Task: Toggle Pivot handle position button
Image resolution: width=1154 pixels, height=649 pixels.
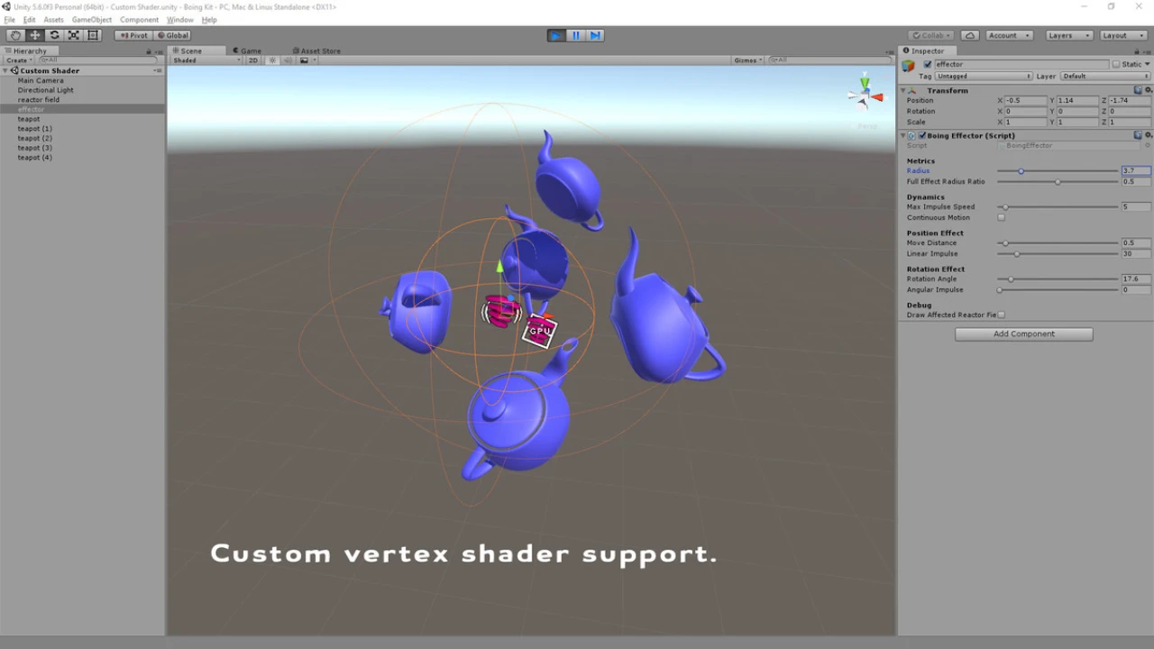Action: coord(133,35)
